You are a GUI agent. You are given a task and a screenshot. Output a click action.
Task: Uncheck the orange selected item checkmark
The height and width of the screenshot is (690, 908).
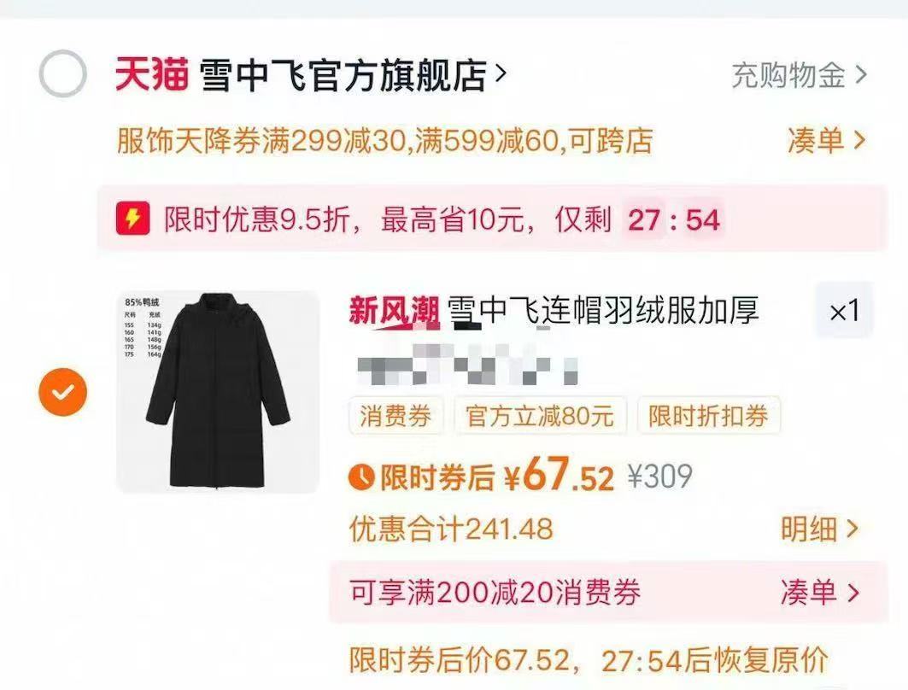pyautogui.click(x=62, y=392)
